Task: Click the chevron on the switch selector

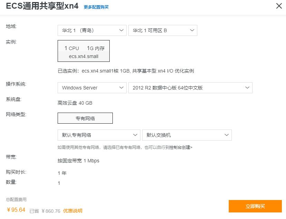Action: coord(226,135)
